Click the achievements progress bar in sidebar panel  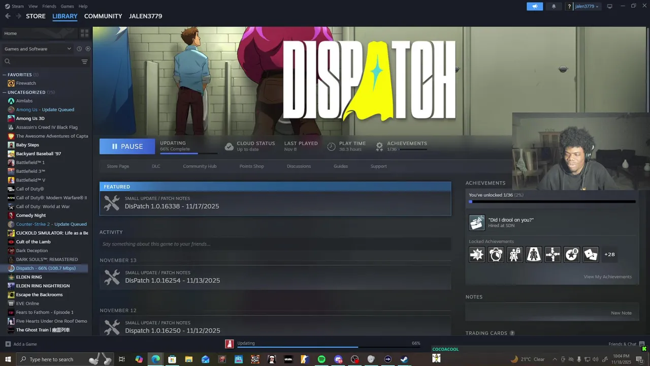(x=552, y=202)
